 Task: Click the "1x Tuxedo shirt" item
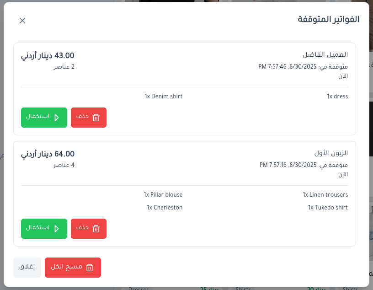point(328,208)
